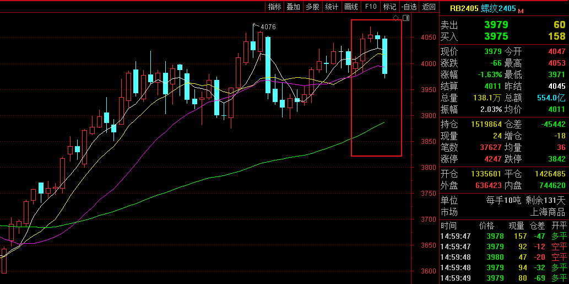Image resolution: width=569 pixels, height=284 pixels.
Task: Click the 卖出 ask price 3979
Action: point(496,25)
